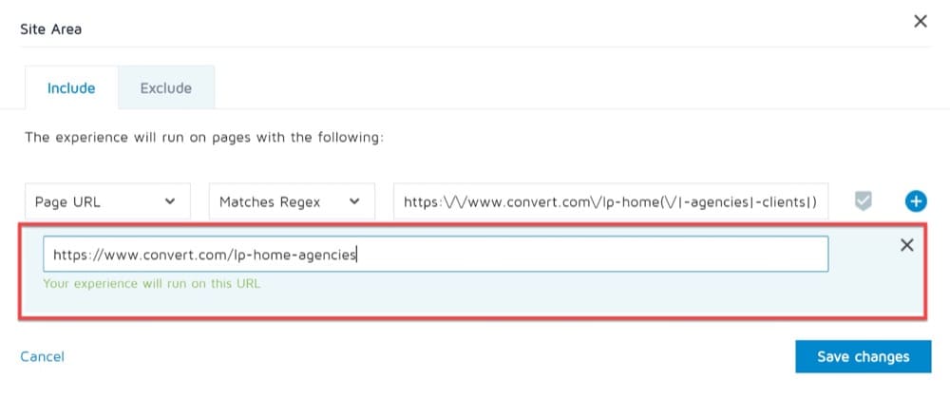Click the Save changes button

click(x=864, y=356)
